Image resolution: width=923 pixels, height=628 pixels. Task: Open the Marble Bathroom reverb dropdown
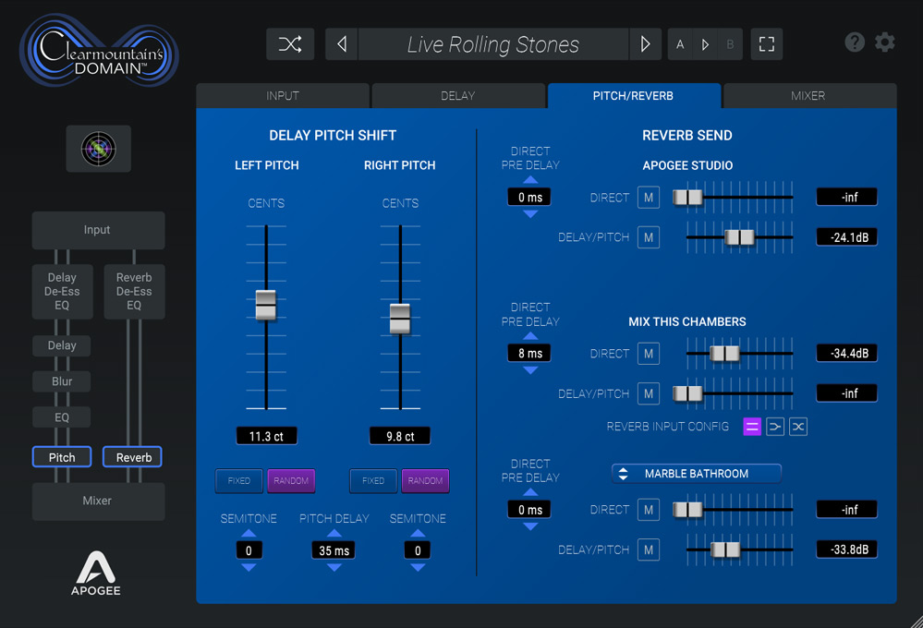coord(697,474)
